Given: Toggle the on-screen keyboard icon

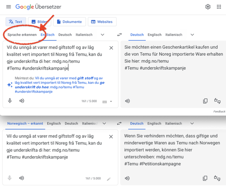Looking at the screenshot, I should [105, 102].
